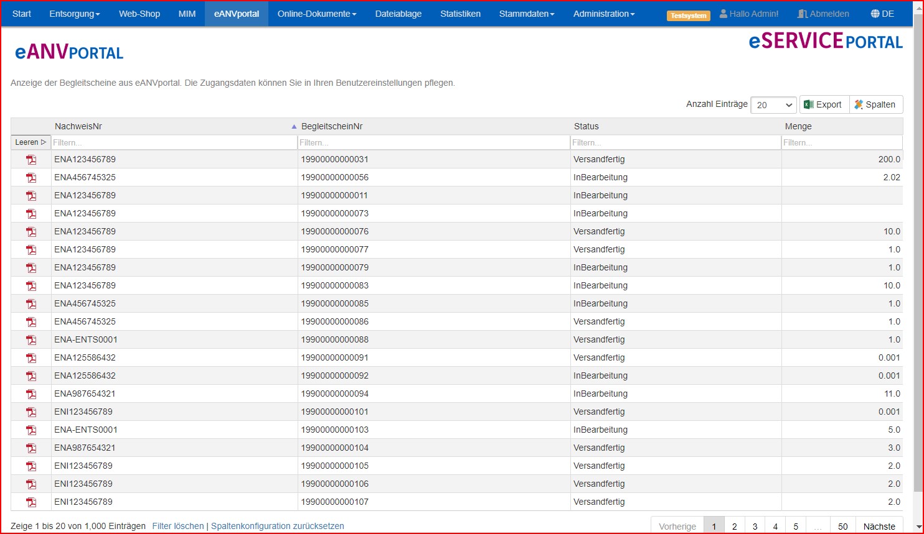Go to pagination page 5
Screen dimensions: 924x534
(x=796, y=526)
